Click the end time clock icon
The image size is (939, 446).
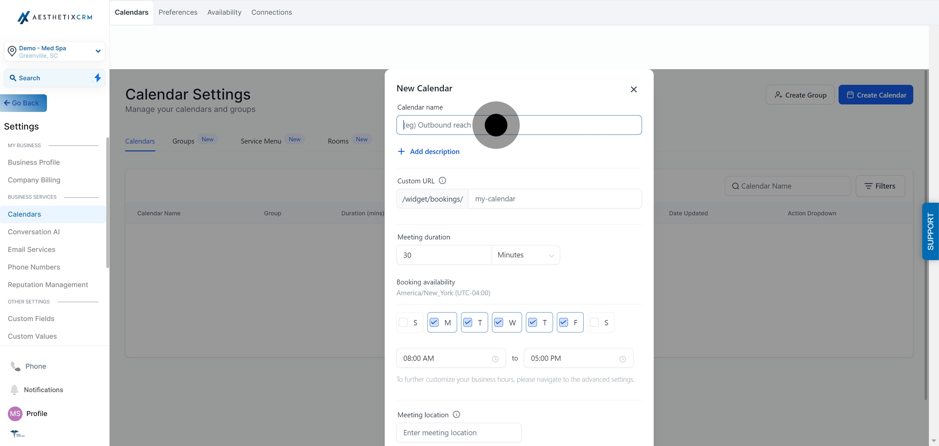tap(623, 359)
